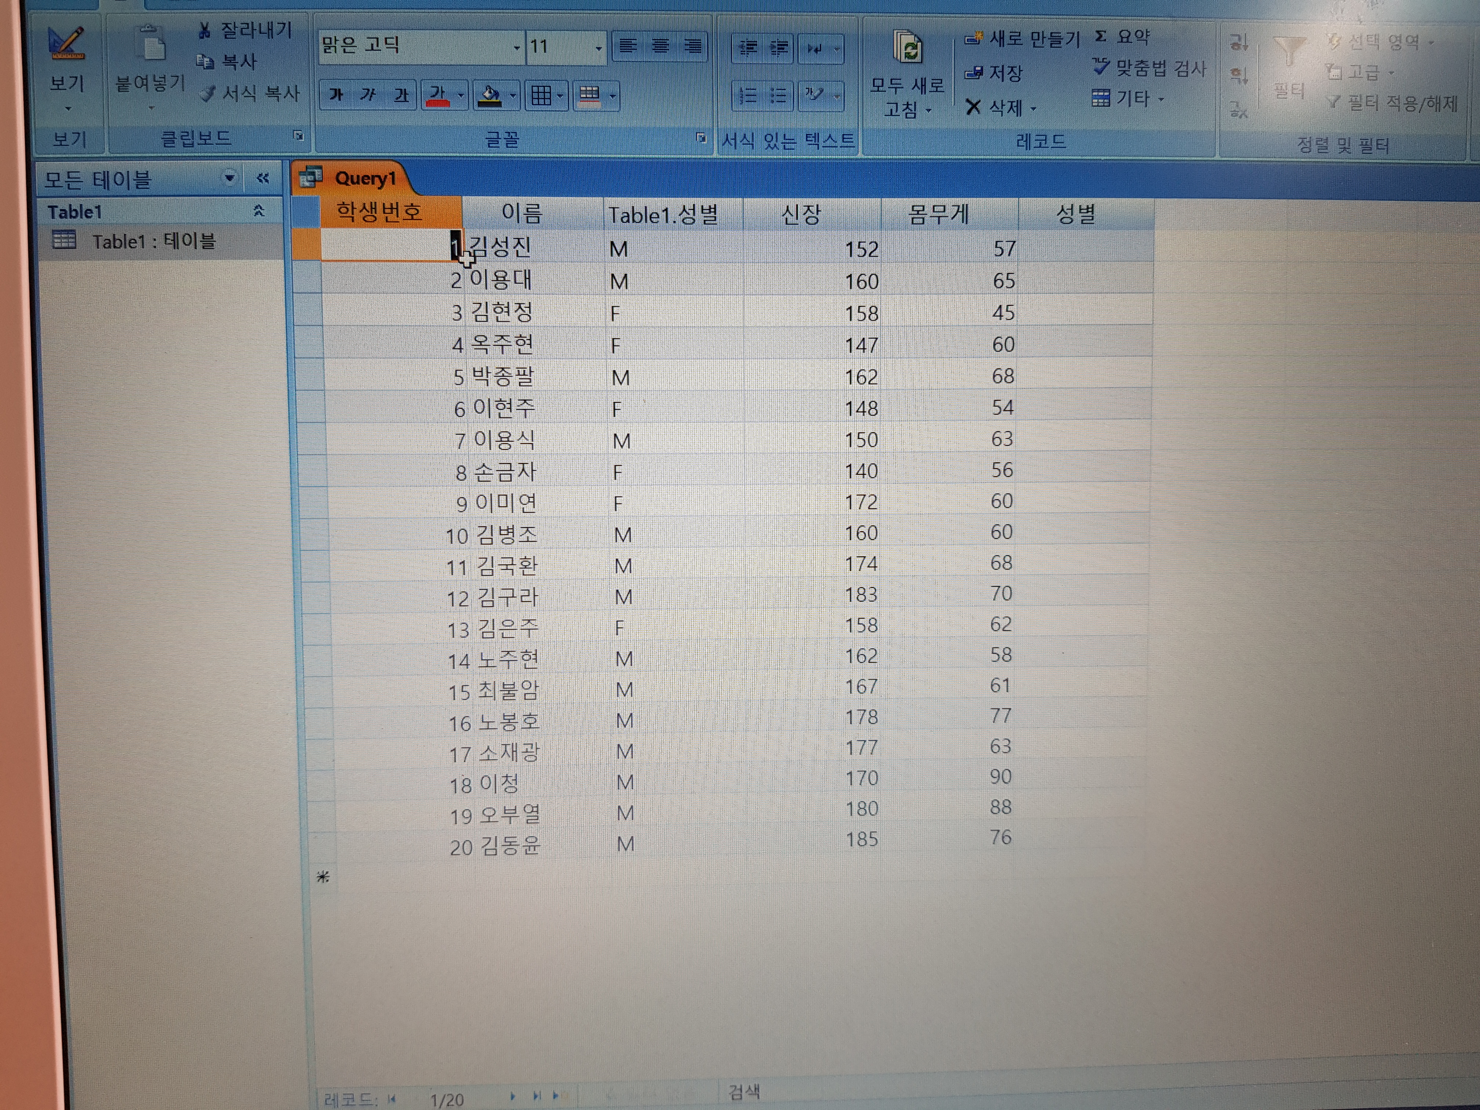This screenshot has height=1110, width=1480.
Task: Click 새로 만들기 new record
Action: pyautogui.click(x=1022, y=39)
